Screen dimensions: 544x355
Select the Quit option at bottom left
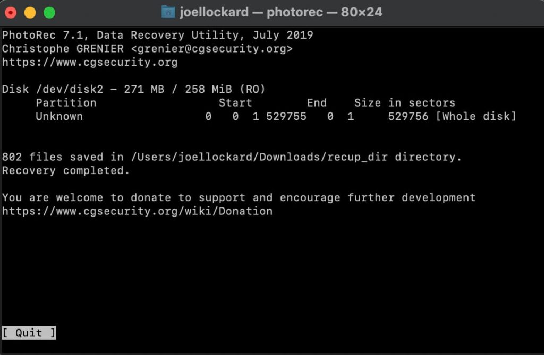click(28, 333)
